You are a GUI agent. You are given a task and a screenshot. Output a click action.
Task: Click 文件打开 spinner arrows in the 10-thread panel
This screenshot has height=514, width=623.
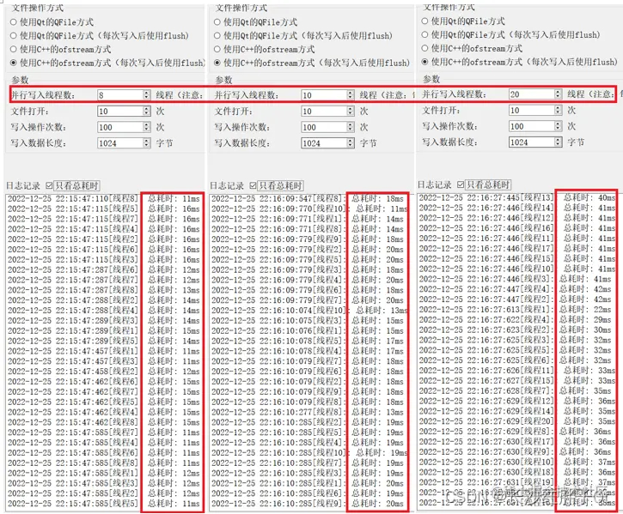pos(351,112)
